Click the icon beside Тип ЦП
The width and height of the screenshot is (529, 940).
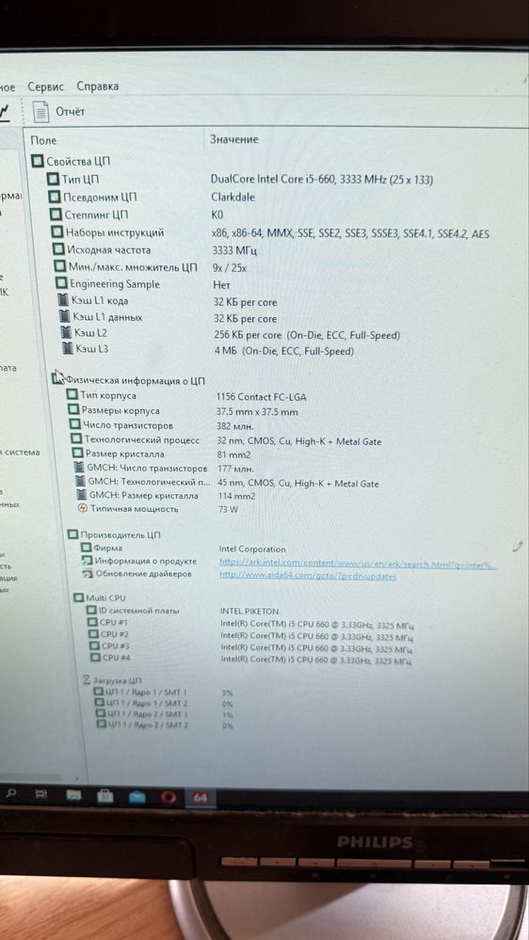click(x=54, y=179)
